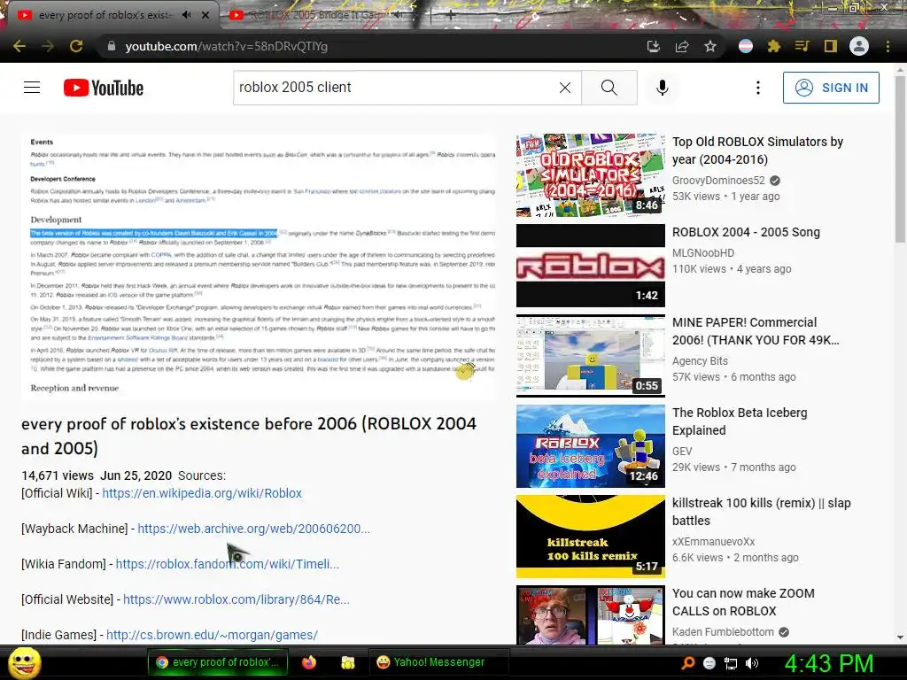Open the pink and blue striped round extension
The image size is (907, 680).
(746, 46)
